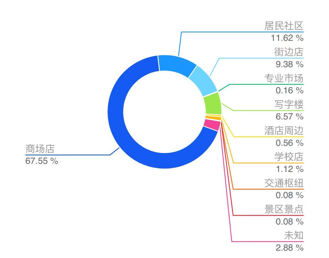Click the 2.88 % percentage text
Image resolution: width=329 pixels, height=258 pixels.
point(289,248)
